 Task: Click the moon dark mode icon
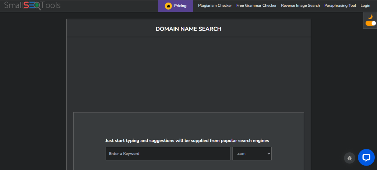(x=370, y=17)
